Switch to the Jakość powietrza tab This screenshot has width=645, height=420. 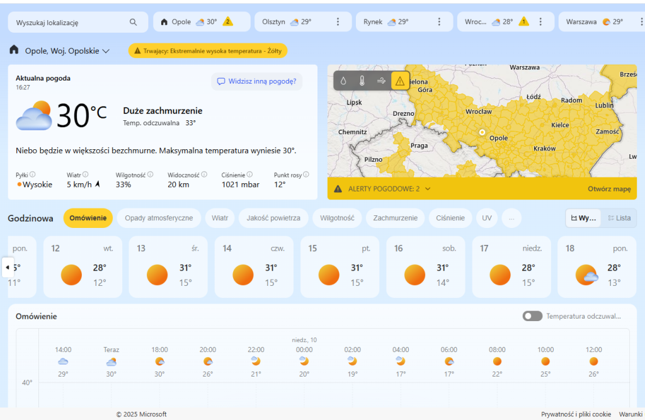(x=273, y=218)
